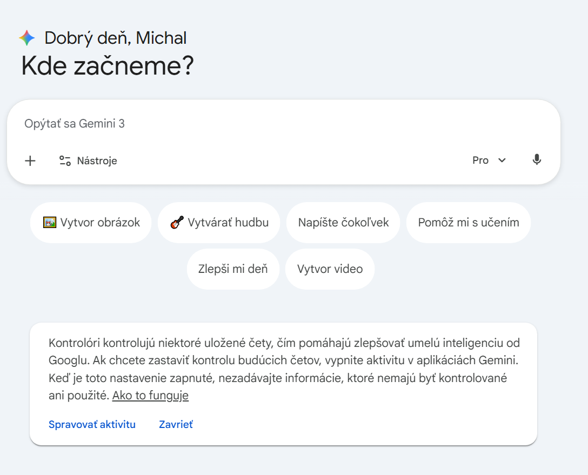Select the "Napíšte čokoľvek" suggestion
This screenshot has height=475, width=588.
[343, 223]
